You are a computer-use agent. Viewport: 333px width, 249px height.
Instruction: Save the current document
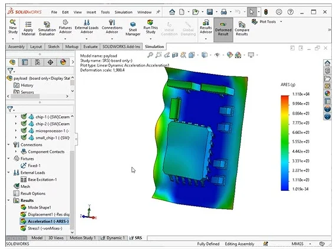(x=210, y=12)
